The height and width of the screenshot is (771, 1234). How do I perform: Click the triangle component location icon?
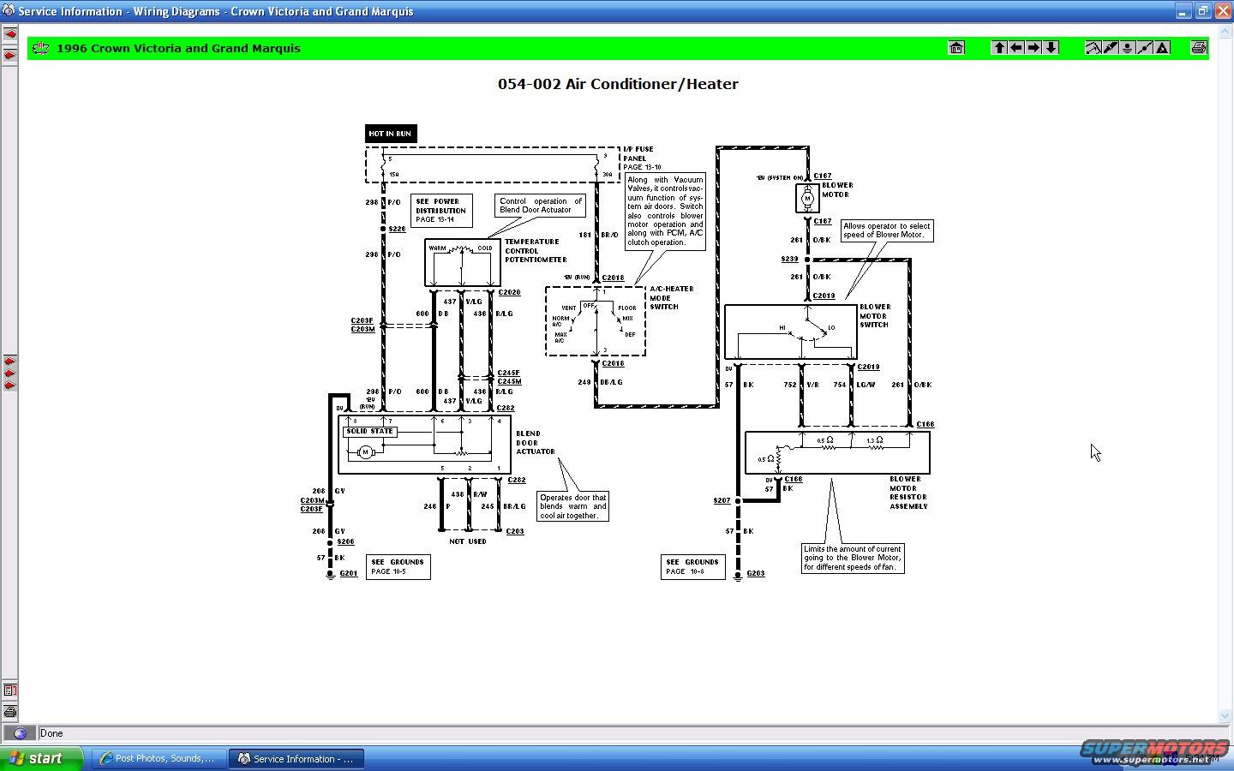coord(1162,48)
